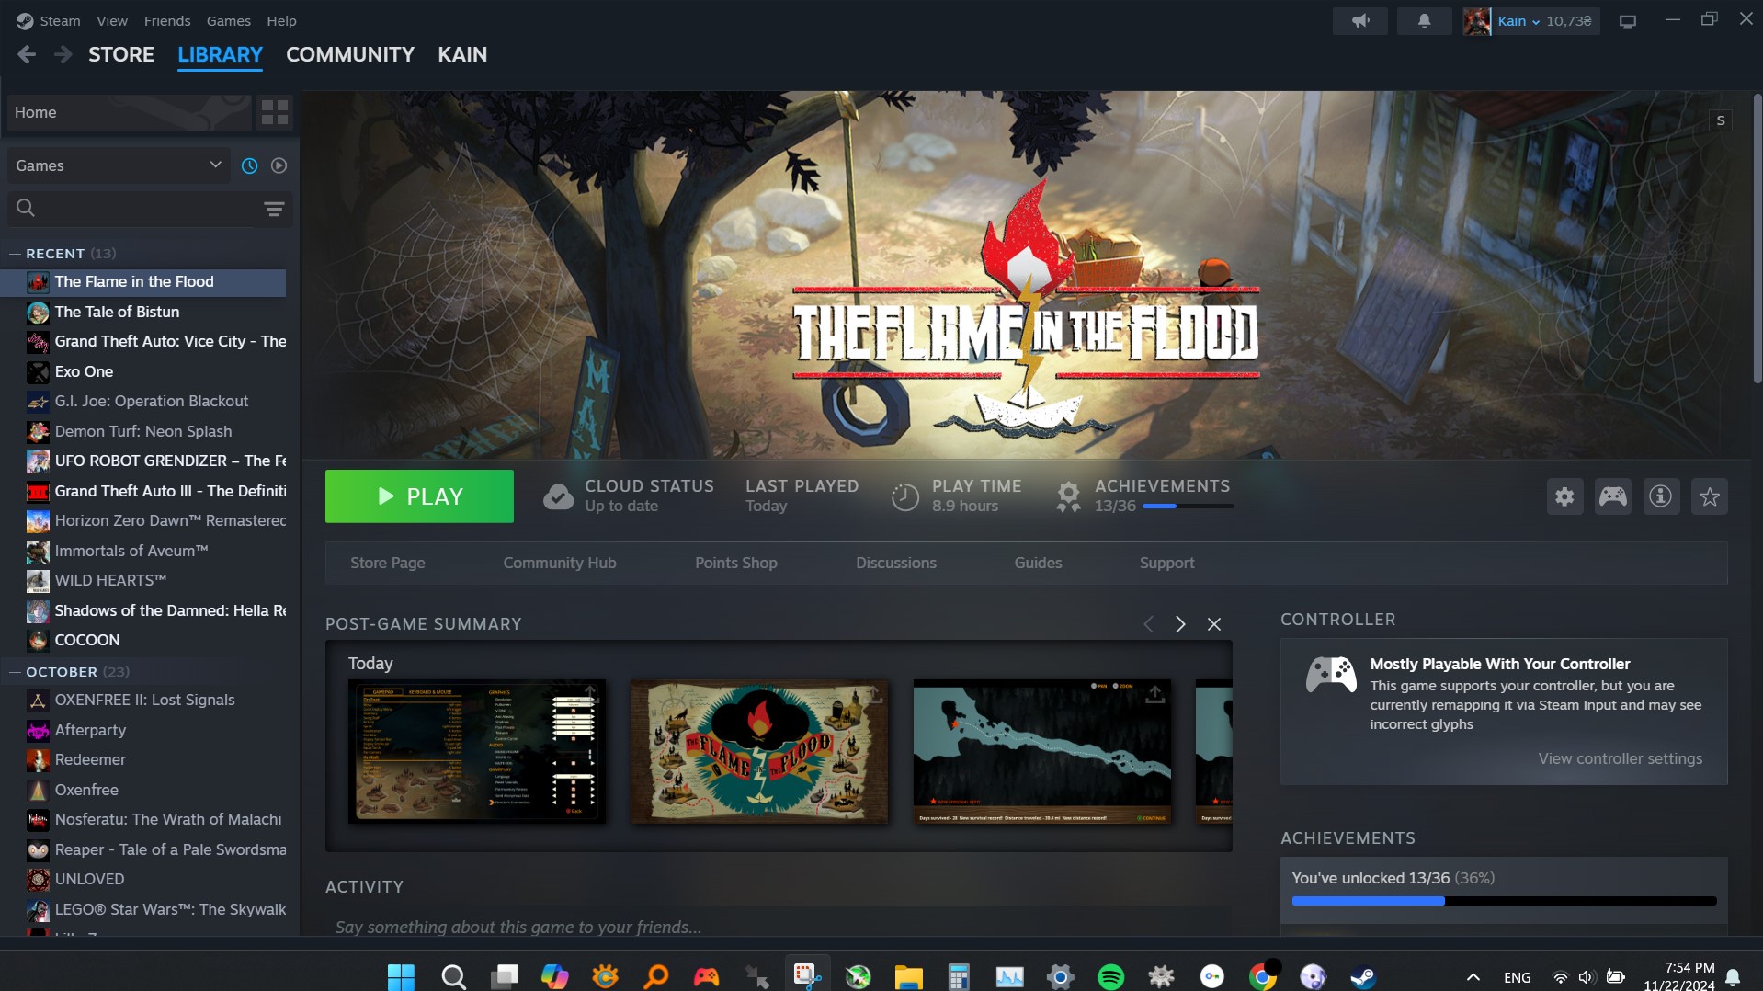Screen dimensions: 1763x991
Task: Go back with the left arrow
Action: coord(27,55)
